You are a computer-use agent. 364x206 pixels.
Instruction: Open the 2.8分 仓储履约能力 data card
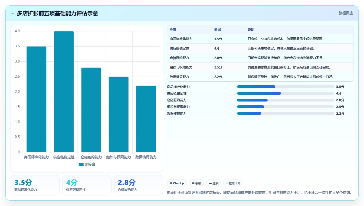pos(139,185)
